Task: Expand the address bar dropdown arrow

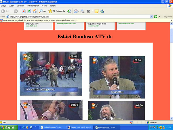Action: pyautogui.click(x=151, y=17)
